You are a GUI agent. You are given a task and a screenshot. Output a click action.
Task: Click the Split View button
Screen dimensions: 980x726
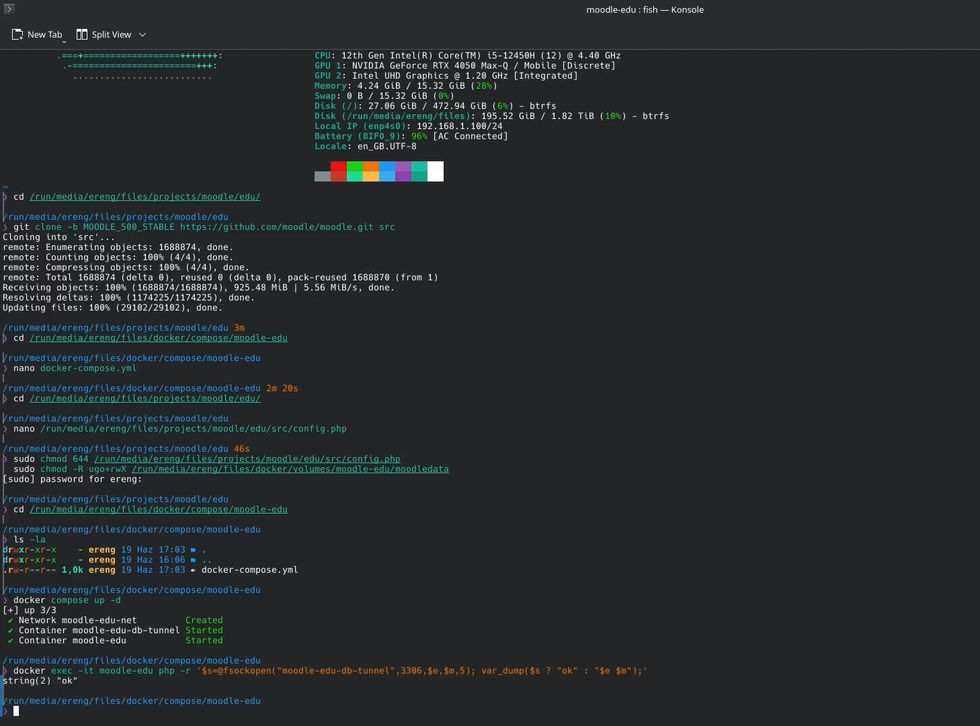104,34
